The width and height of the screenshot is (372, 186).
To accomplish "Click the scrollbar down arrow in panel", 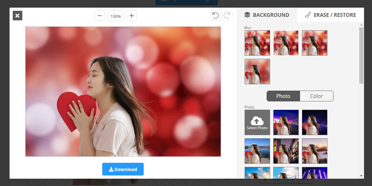I will pyautogui.click(x=361, y=176).
